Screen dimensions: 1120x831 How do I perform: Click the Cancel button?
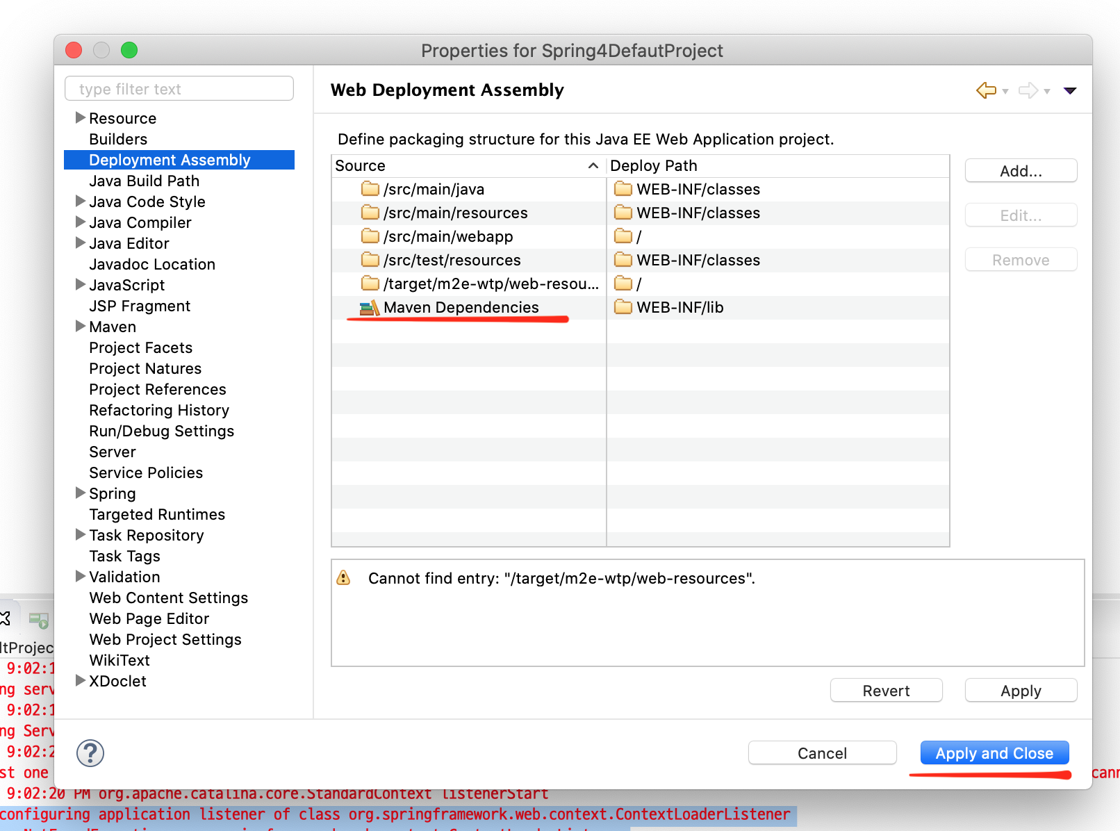coord(822,753)
